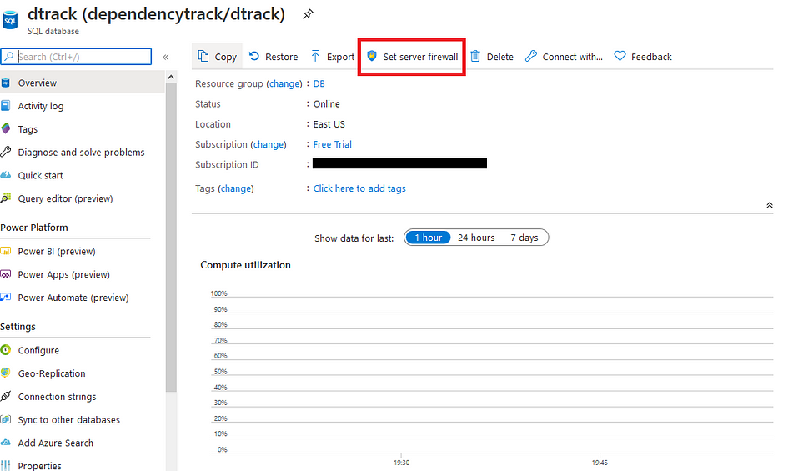This screenshot has height=471, width=803.
Task: Select 1 hour data range
Action: pyautogui.click(x=428, y=238)
